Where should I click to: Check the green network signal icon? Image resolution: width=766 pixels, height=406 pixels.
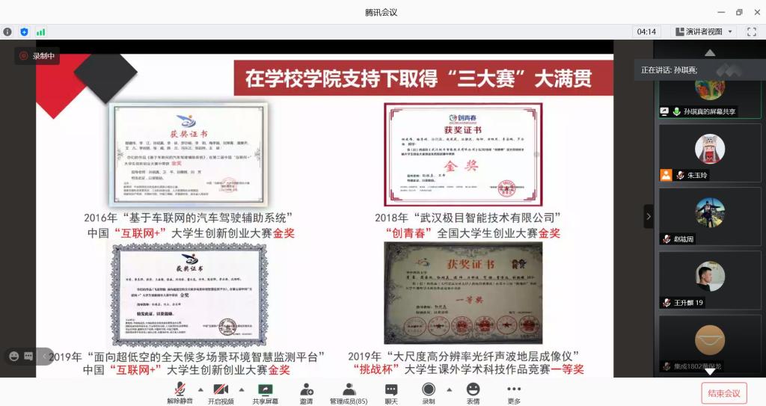pos(40,31)
